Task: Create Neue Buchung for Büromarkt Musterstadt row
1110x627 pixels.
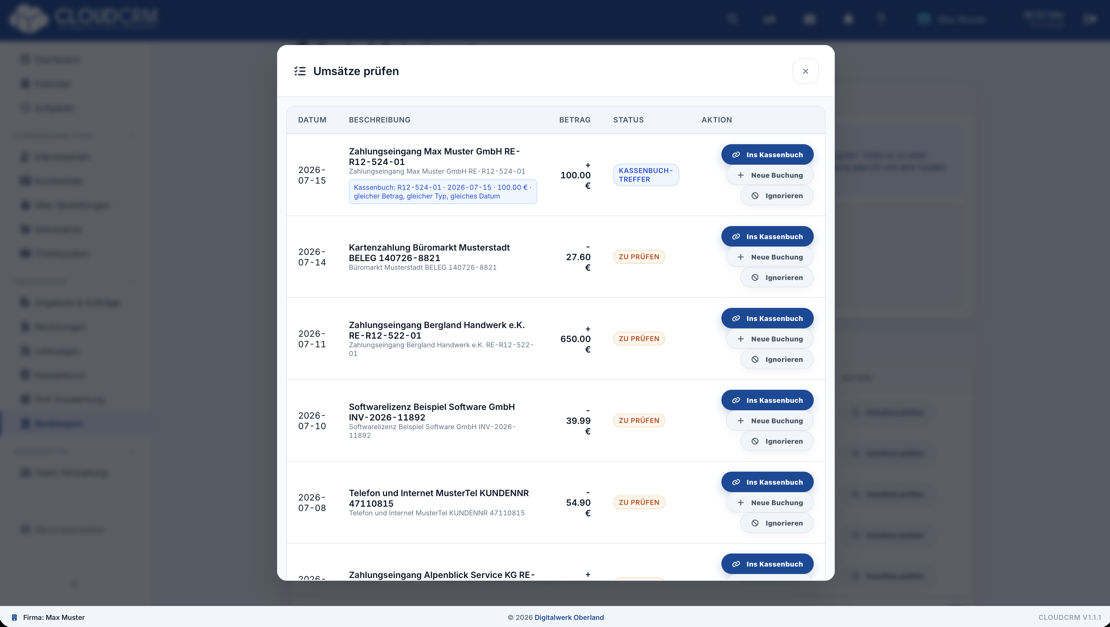Action: [x=769, y=257]
